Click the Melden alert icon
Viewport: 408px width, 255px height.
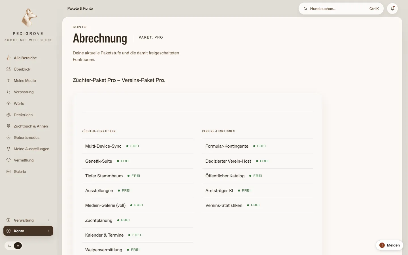point(382,245)
